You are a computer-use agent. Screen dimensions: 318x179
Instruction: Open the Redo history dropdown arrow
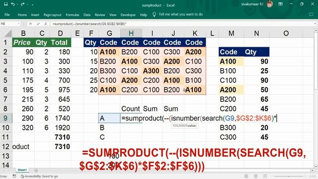pyautogui.click(x=27, y=4)
